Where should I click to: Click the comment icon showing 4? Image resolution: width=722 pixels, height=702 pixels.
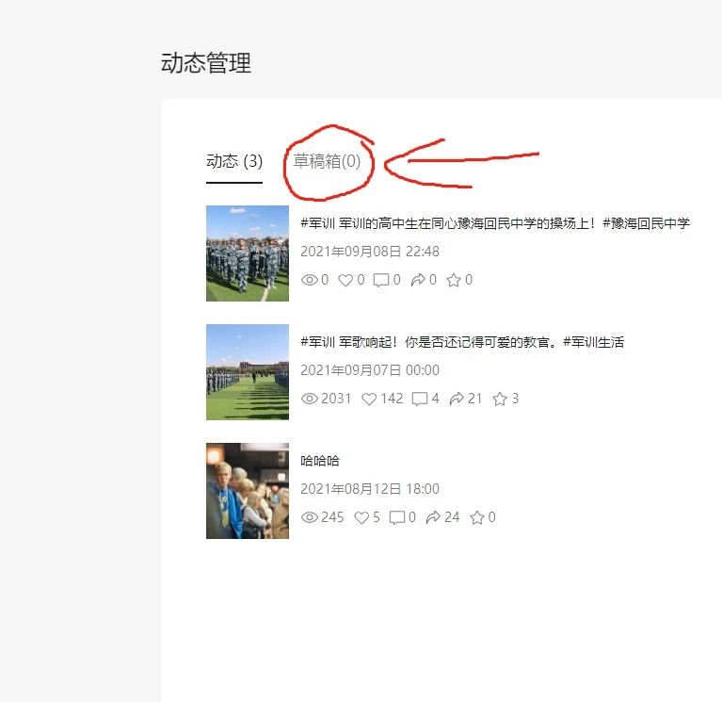[420, 399]
